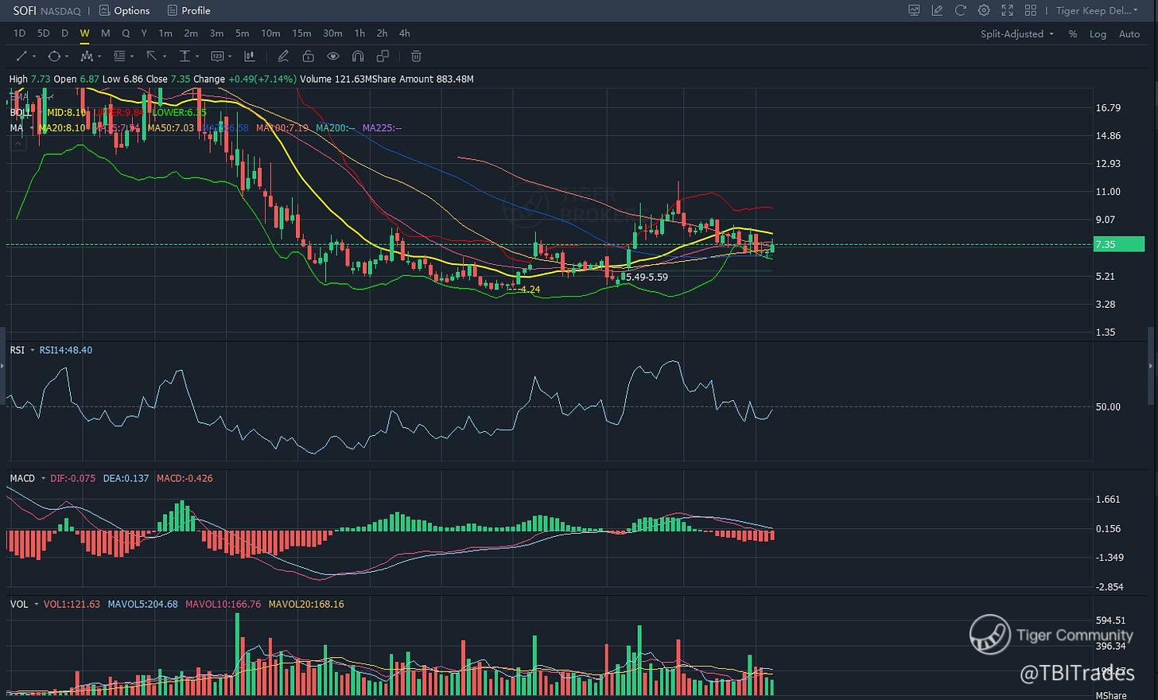Select the daily D timeframe
Viewport: 1158px width, 700px height.
[x=64, y=33]
